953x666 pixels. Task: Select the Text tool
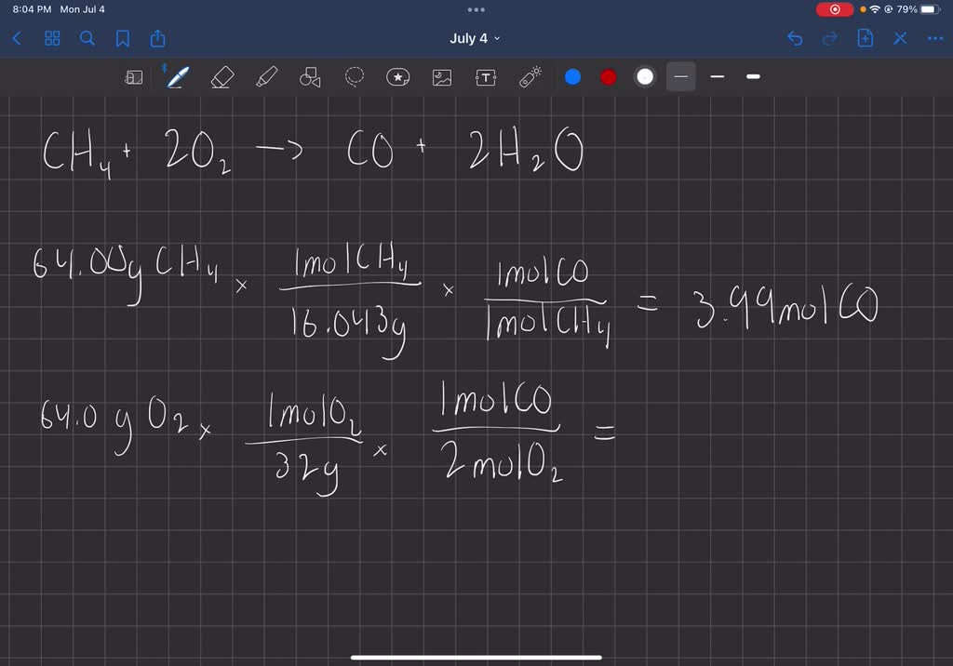tap(485, 77)
